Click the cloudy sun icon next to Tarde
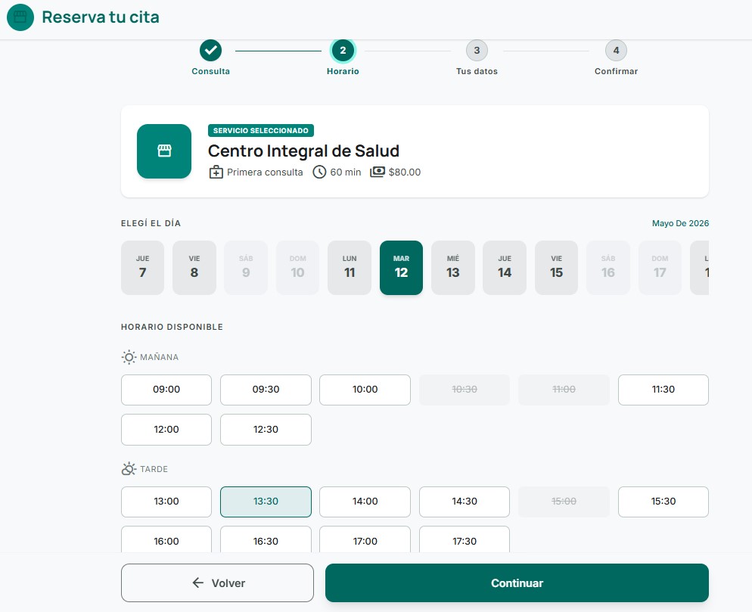This screenshot has width=752, height=612. [x=129, y=469]
